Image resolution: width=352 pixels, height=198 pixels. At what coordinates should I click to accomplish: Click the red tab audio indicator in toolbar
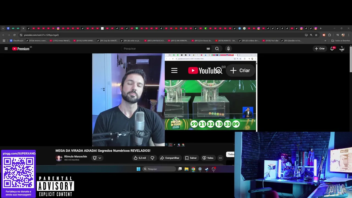point(324,35)
